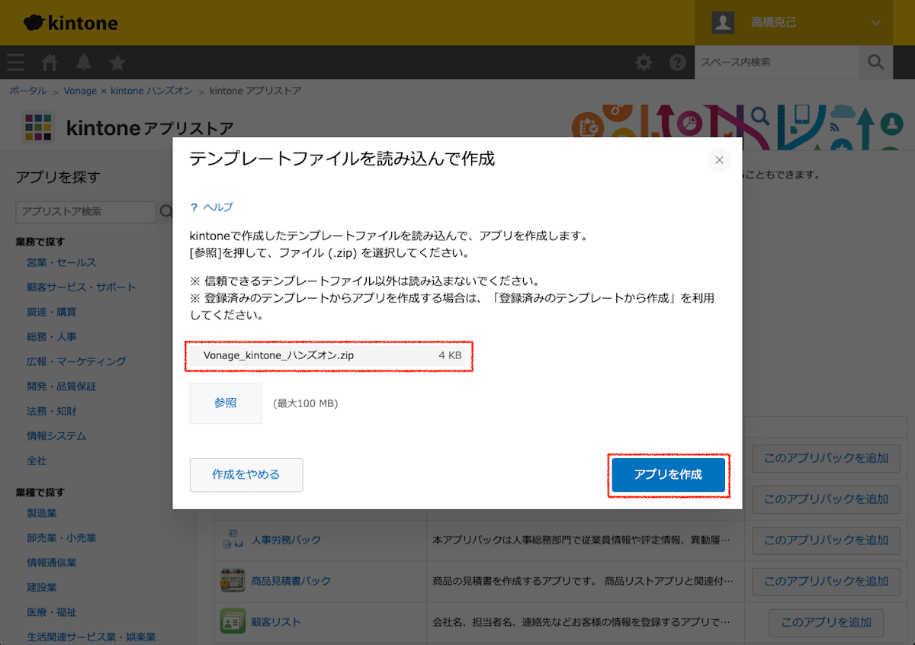
Task: Open notifications bell icon
Action: (83, 63)
